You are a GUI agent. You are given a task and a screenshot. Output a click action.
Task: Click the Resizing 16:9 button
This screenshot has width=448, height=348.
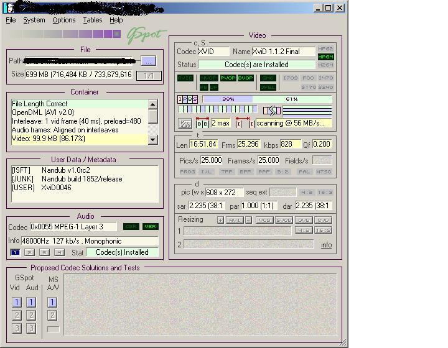(323, 230)
